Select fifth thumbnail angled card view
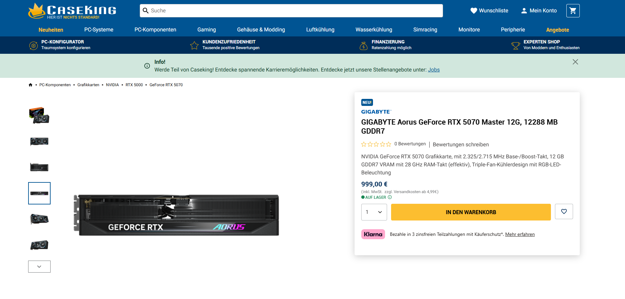Image resolution: width=625 pixels, height=299 pixels. coord(39,219)
